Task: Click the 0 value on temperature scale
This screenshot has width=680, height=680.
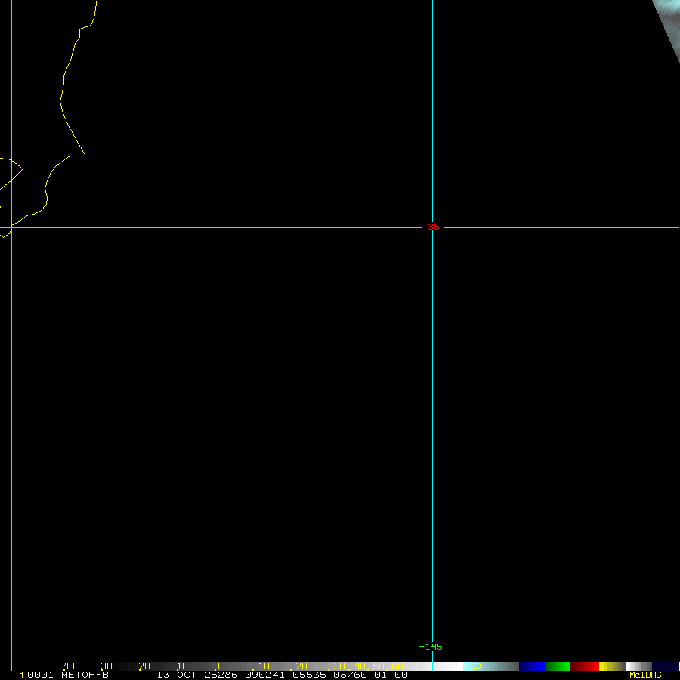Action: 217,666
